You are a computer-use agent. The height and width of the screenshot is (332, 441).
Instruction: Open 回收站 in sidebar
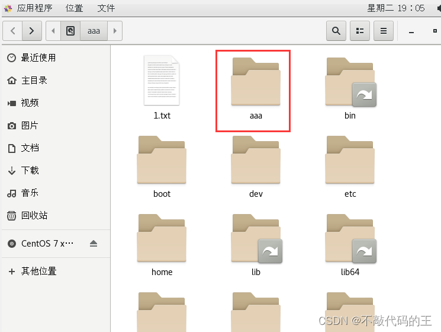coord(56,215)
